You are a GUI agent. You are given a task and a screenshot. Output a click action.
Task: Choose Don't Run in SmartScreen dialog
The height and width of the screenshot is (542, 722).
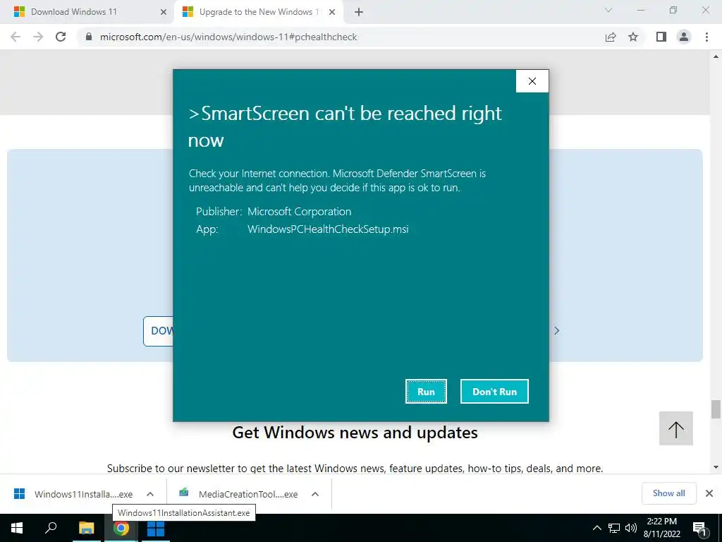(494, 391)
